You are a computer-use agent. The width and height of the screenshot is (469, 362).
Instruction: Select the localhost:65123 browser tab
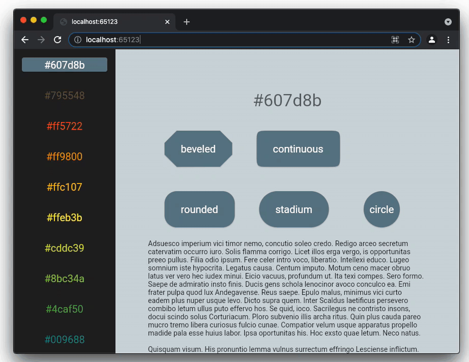[114, 22]
